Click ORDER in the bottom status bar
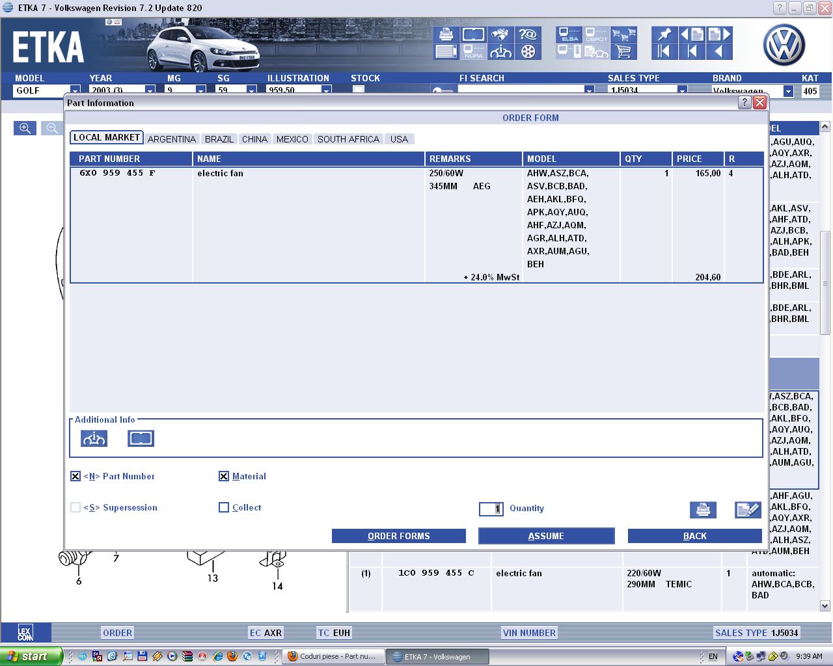 coord(117,633)
